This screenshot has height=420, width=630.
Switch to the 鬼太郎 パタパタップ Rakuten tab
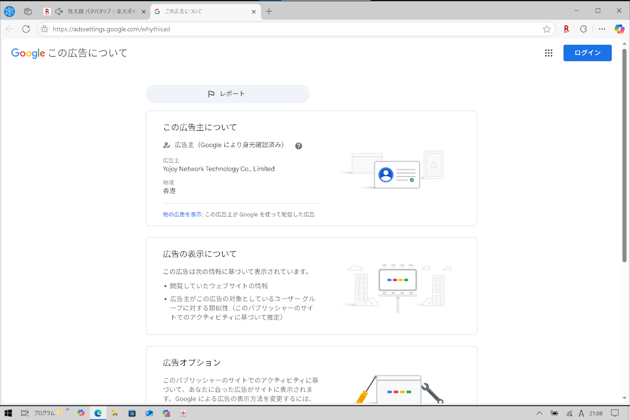(x=96, y=11)
